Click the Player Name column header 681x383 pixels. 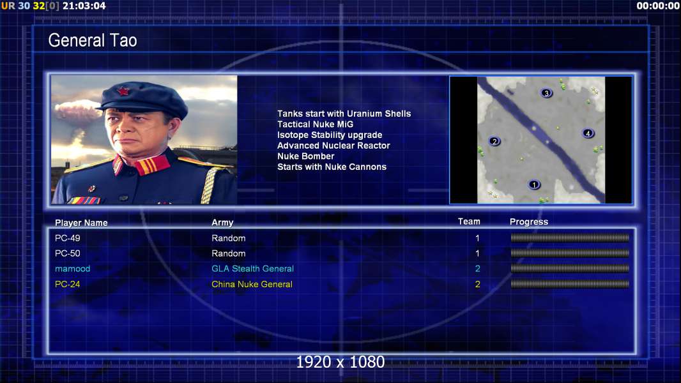(x=81, y=223)
